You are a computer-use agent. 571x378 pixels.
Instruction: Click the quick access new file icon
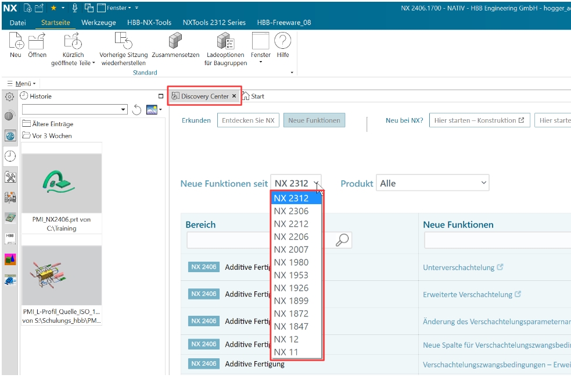(x=28, y=8)
